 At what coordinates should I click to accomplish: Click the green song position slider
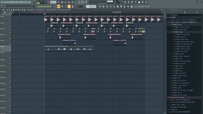(x=45, y=7)
